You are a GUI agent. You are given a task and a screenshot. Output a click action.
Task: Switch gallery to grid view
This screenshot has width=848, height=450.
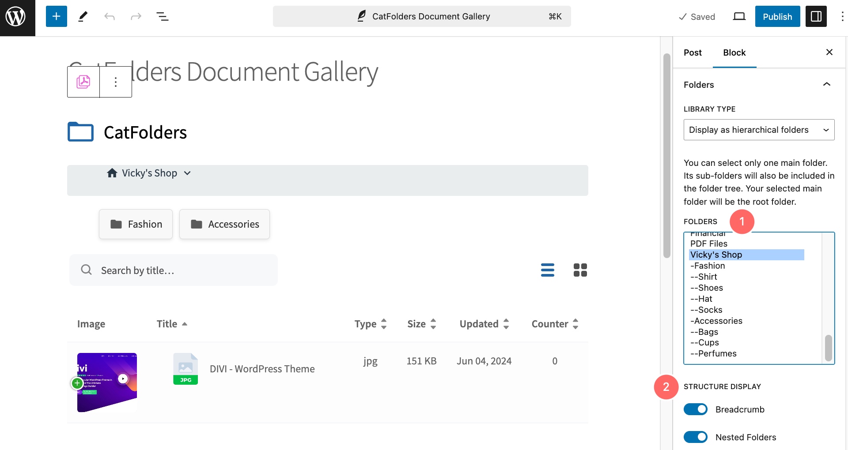[x=580, y=270]
